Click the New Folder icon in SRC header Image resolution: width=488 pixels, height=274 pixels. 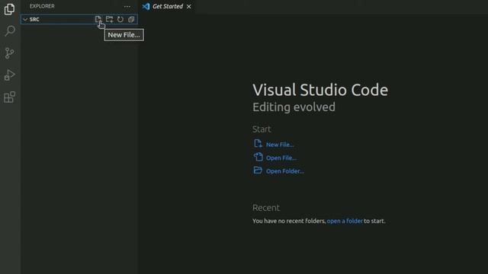pyautogui.click(x=109, y=19)
